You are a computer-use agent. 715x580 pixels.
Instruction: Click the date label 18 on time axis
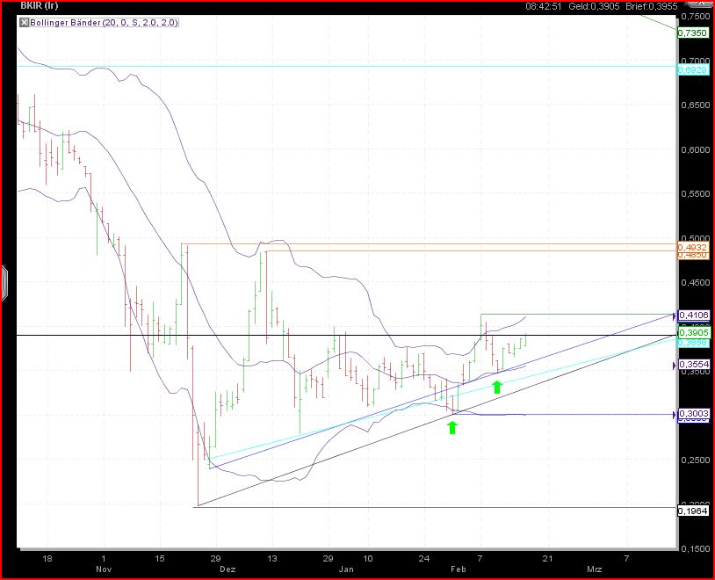click(x=47, y=558)
